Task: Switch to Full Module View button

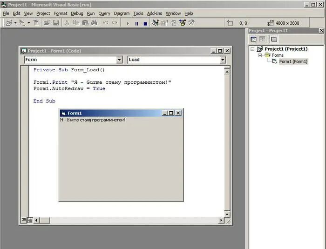Action: [30, 220]
